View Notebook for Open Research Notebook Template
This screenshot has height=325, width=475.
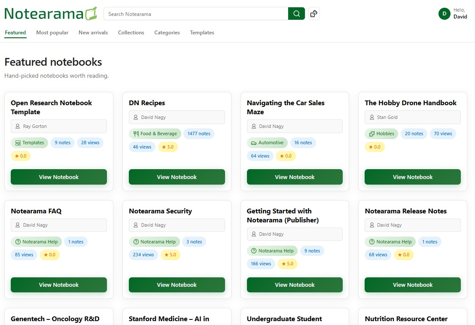59,177
